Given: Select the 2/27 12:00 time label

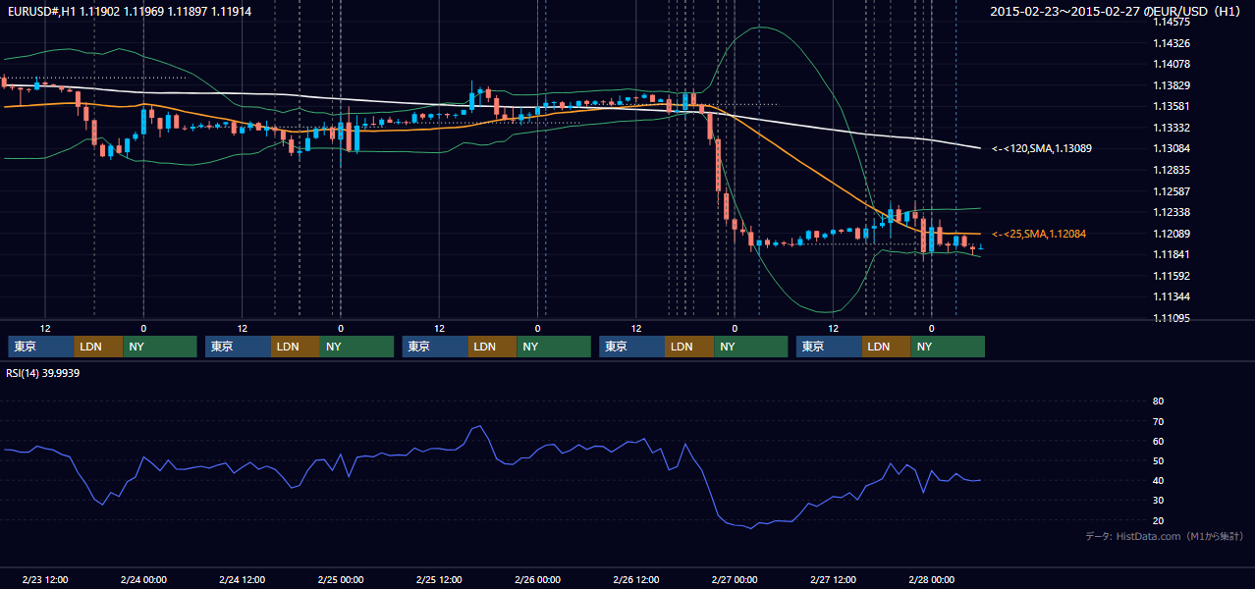Looking at the screenshot, I should click(833, 579).
